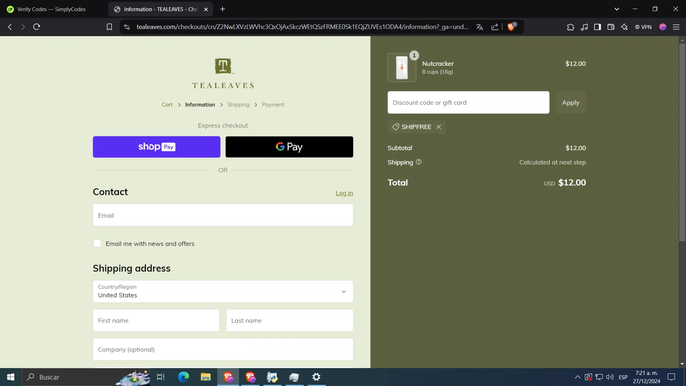This screenshot has height=386, width=686.
Task: Click the TEALEAVES logo
Action: (x=223, y=73)
